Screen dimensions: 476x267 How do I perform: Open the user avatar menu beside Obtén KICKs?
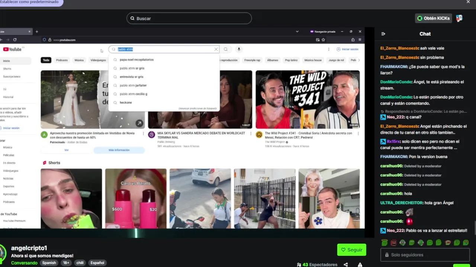click(x=459, y=18)
